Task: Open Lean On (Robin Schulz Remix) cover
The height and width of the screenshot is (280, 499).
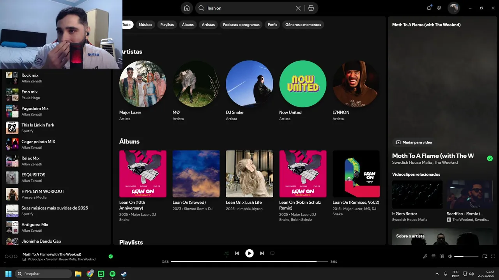Action: tap(303, 174)
